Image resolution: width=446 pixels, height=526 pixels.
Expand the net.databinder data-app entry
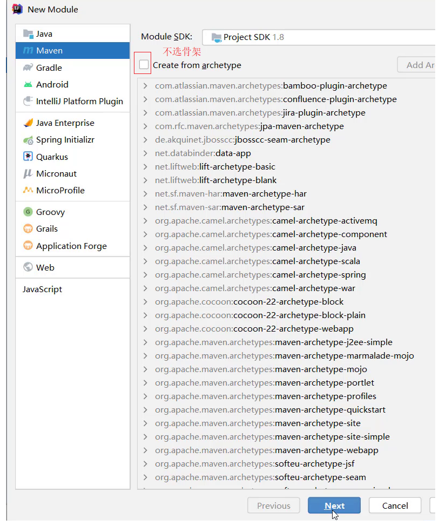145,153
